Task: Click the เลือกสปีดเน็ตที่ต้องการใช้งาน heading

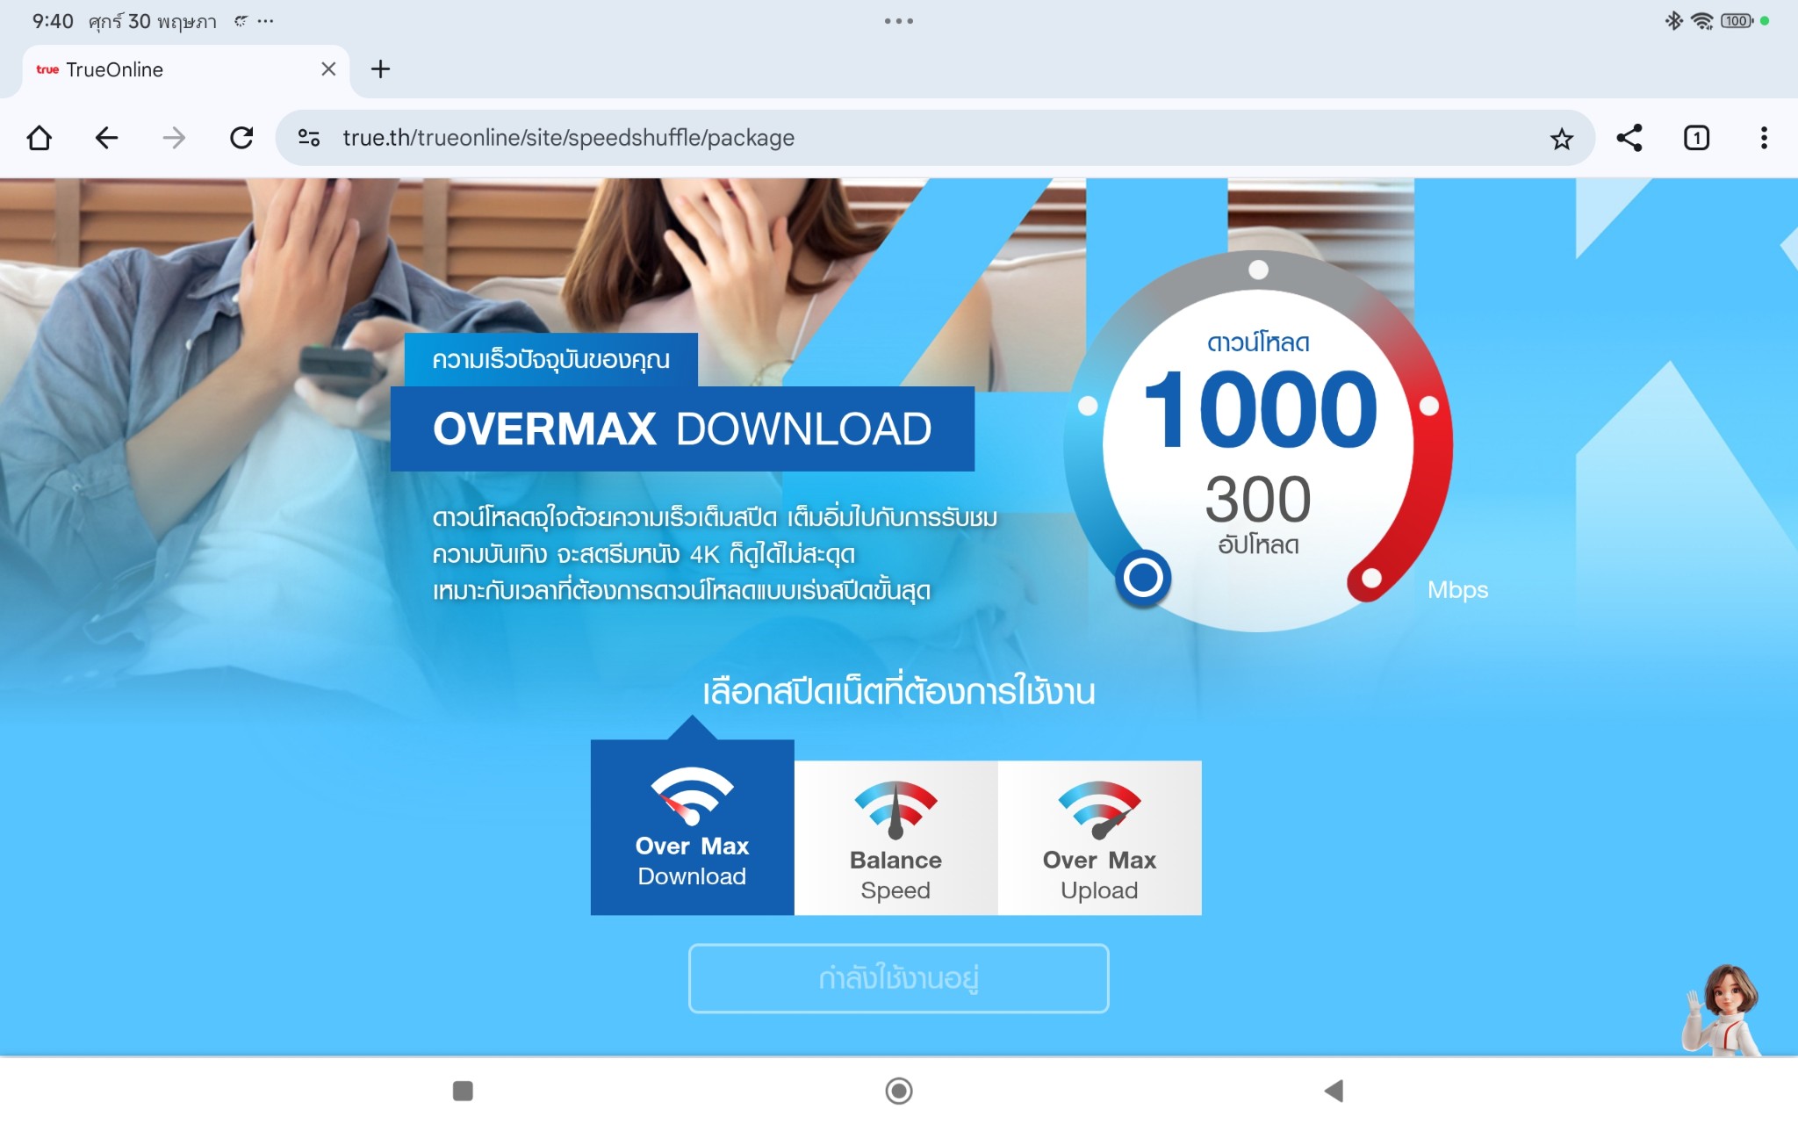Action: click(898, 691)
